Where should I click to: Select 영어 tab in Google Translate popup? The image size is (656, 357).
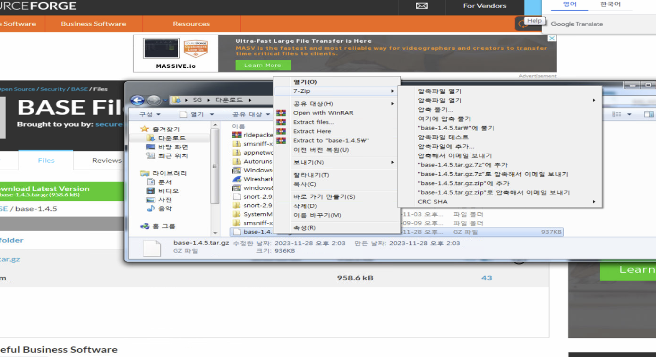pos(570,5)
